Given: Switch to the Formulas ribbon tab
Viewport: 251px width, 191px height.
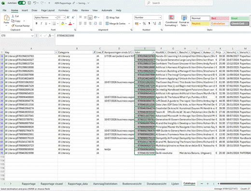Looking at the screenshot, I should pyautogui.click(x=63, y=10).
